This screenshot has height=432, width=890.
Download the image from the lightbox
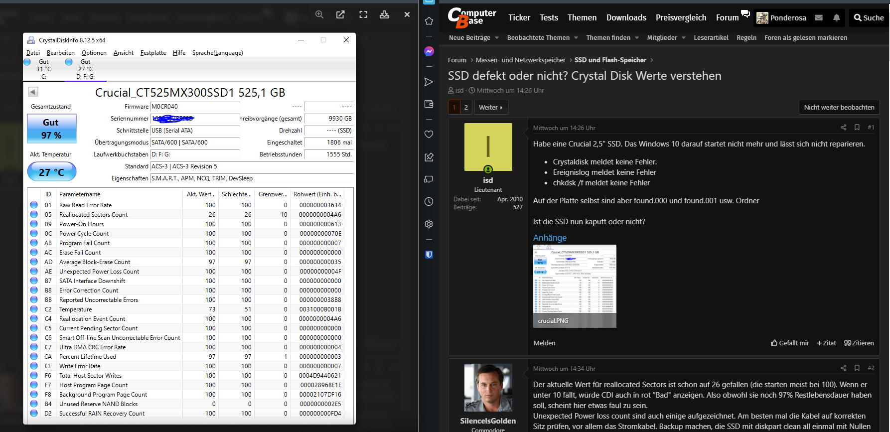[384, 14]
